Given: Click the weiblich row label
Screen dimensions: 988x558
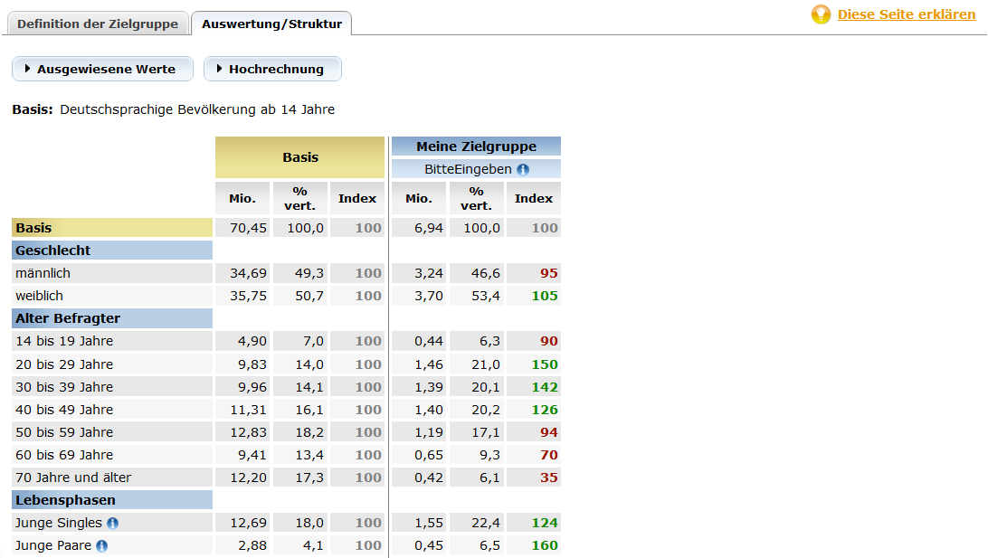Looking at the screenshot, I should pyautogui.click(x=40, y=296).
